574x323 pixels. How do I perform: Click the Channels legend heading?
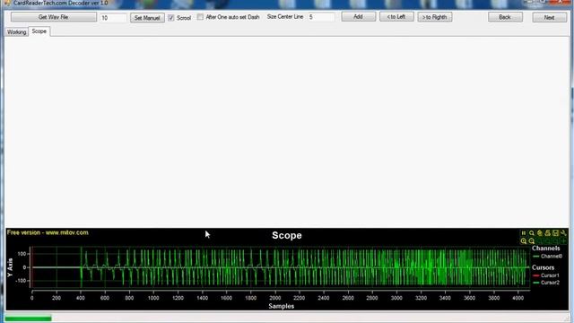546,249
